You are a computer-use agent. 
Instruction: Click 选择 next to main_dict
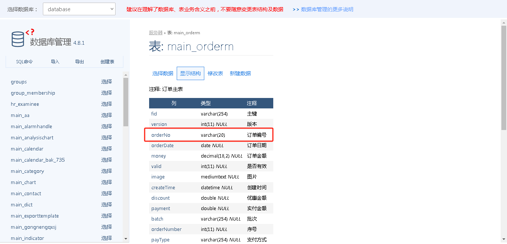tap(107, 205)
